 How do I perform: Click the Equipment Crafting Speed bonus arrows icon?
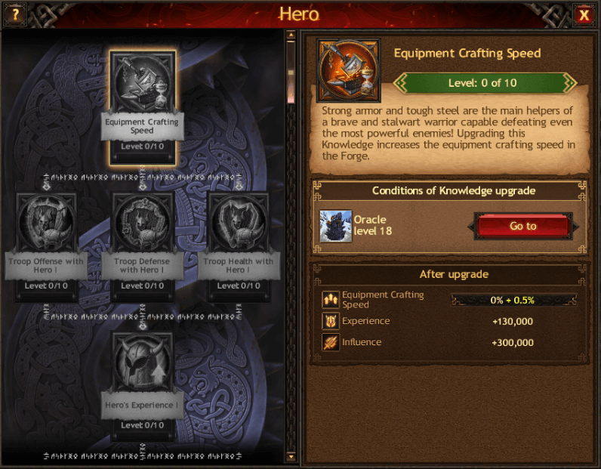click(x=331, y=300)
